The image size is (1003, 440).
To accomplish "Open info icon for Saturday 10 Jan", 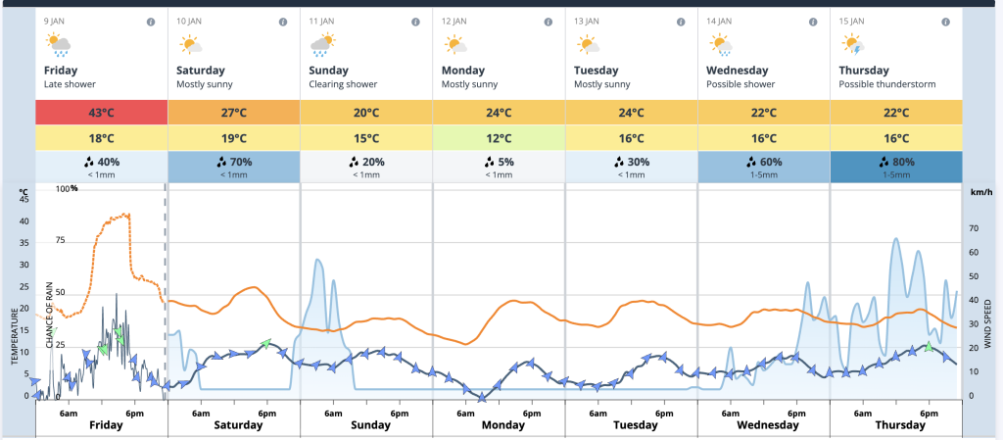I will [282, 22].
